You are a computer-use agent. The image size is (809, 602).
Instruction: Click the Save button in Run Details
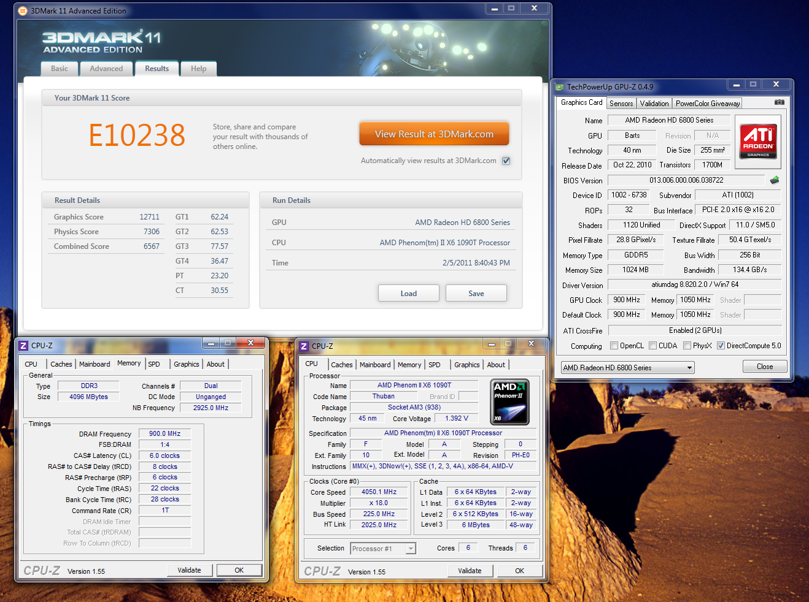(x=476, y=294)
